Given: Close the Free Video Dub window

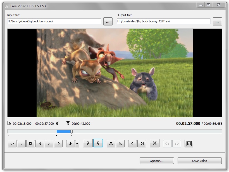Looking at the screenshot, I should coord(219,5).
